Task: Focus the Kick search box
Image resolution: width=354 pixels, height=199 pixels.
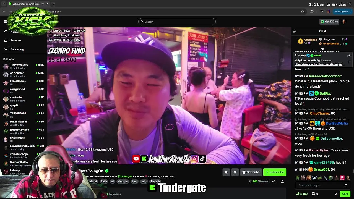Action: tap(177, 22)
